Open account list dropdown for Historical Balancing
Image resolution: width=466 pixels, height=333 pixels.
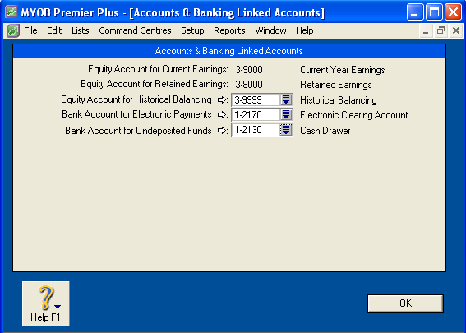pos(286,99)
